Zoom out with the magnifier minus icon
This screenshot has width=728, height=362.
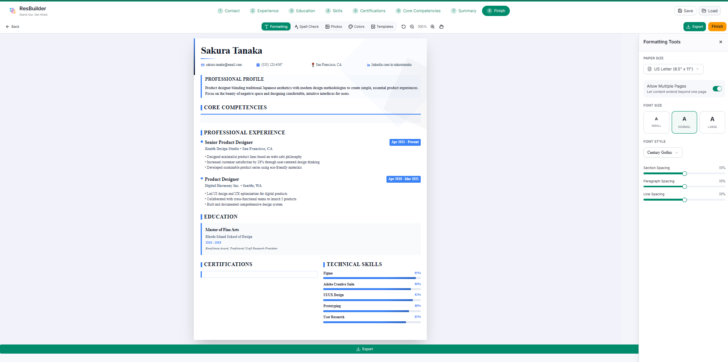[x=412, y=27]
